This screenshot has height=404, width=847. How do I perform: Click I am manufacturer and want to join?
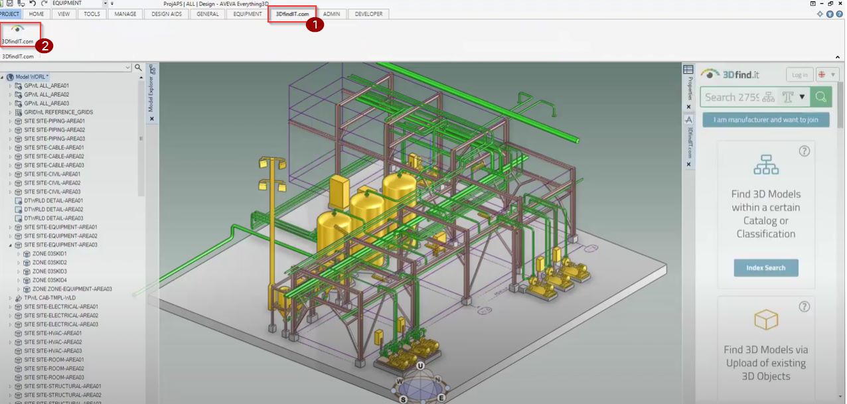pyautogui.click(x=766, y=120)
